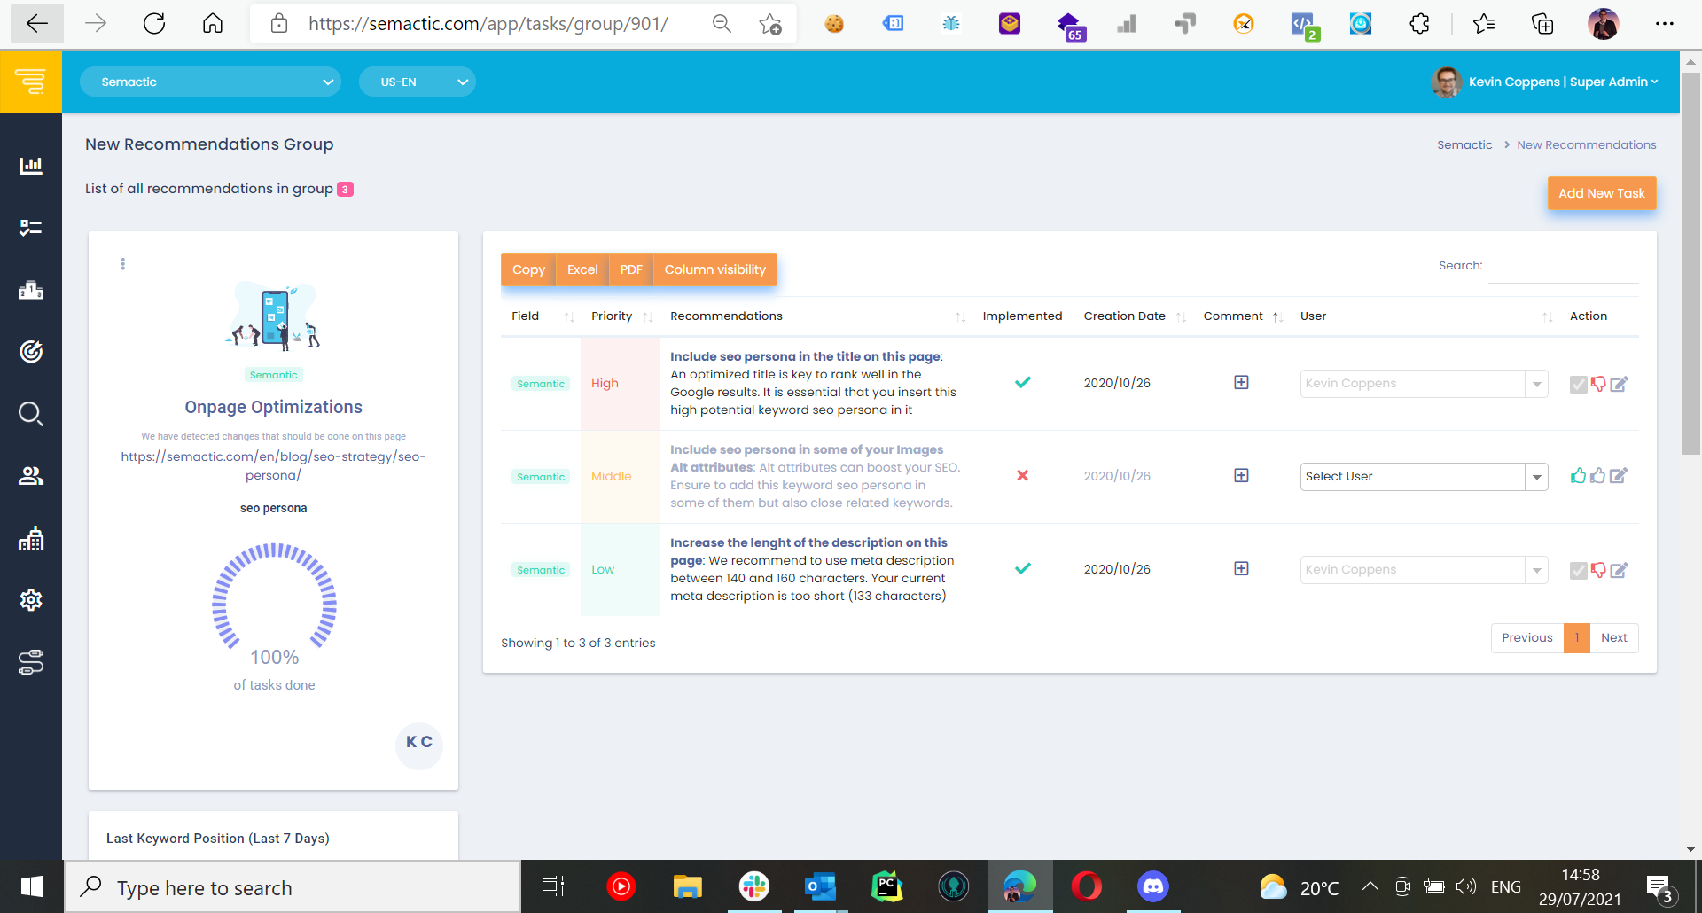Open the users management sidebar icon
Viewport: 1702px width, 913px height.
[31, 476]
